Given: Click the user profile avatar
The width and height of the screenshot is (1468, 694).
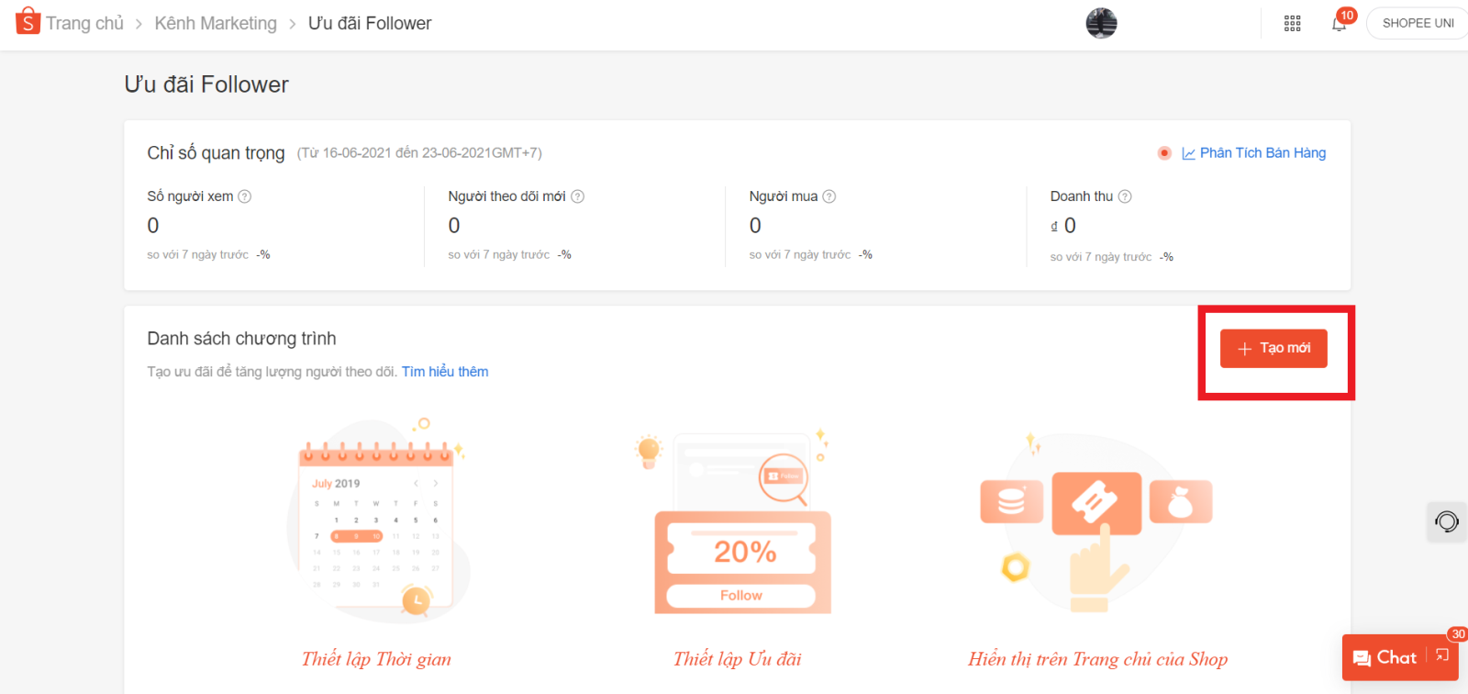Looking at the screenshot, I should [1101, 23].
